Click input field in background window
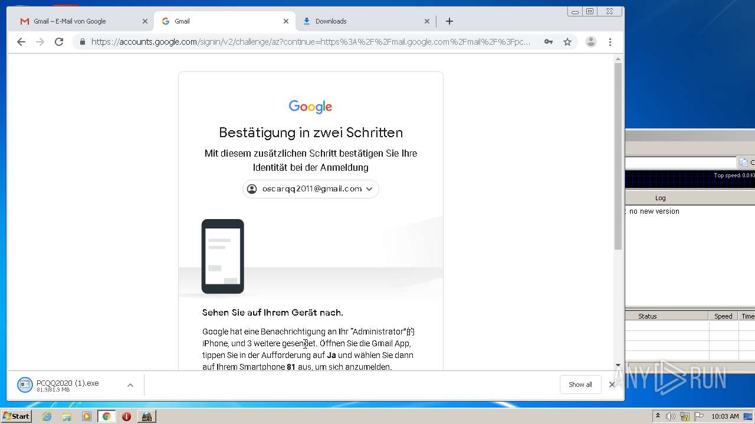Viewport: 755px width, 424px height. point(681,163)
